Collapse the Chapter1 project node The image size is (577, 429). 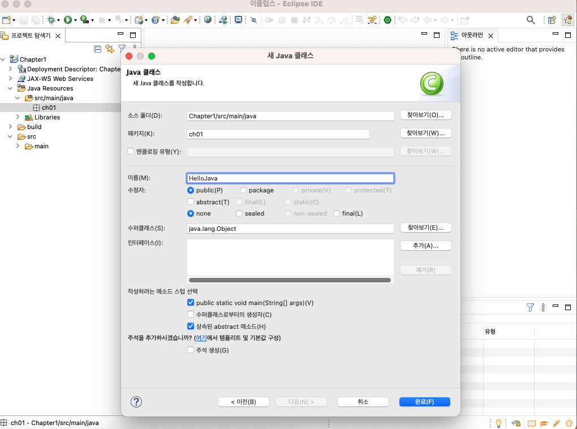[3, 59]
